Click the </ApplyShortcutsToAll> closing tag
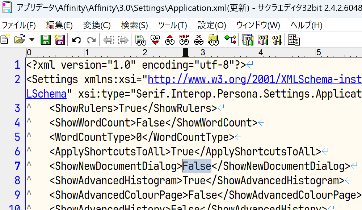This screenshot has width=362, height=210. (x=258, y=152)
